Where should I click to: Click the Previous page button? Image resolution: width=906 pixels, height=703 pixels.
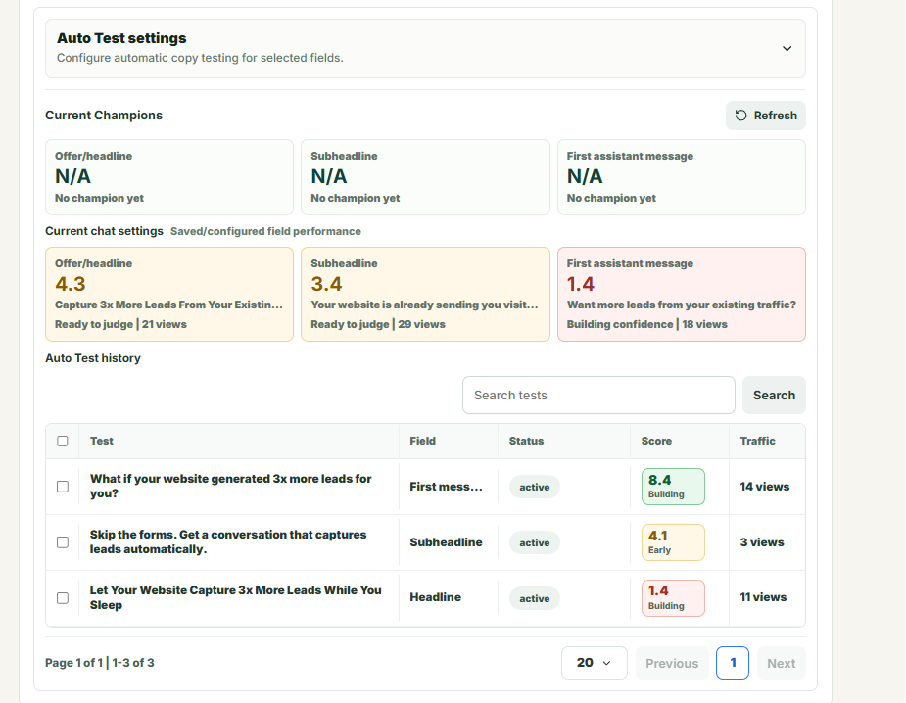tap(672, 663)
